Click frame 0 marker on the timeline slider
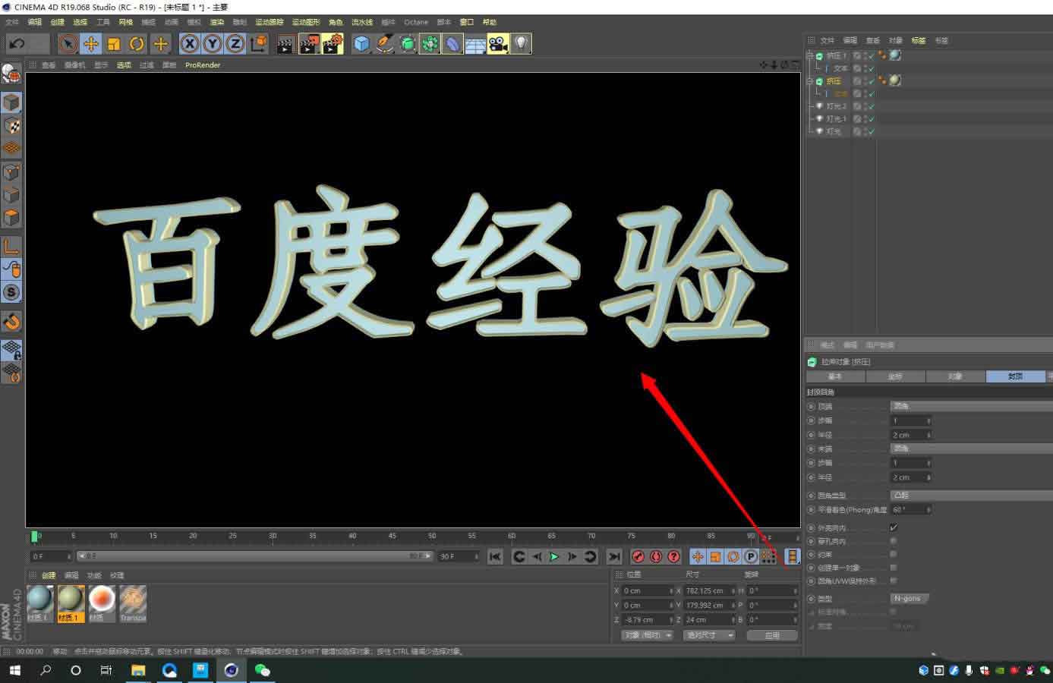 click(35, 537)
